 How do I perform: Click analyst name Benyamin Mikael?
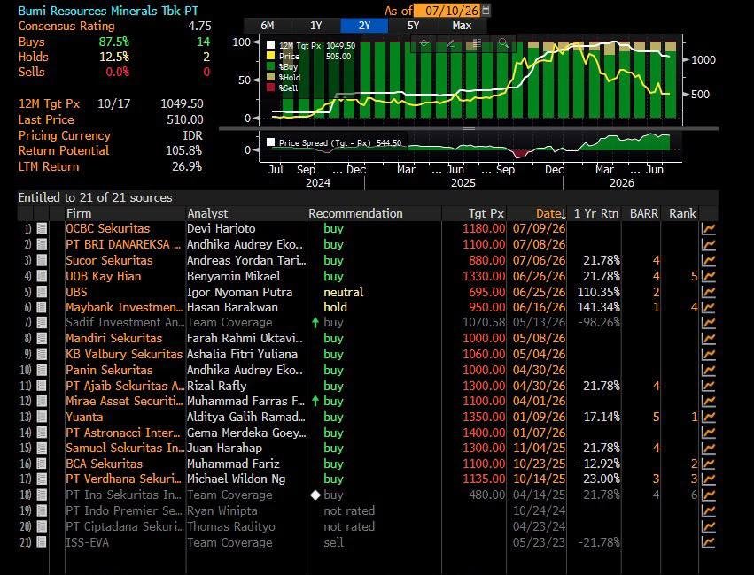234,276
